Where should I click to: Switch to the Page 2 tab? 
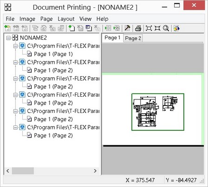pyautogui.click(x=133, y=38)
